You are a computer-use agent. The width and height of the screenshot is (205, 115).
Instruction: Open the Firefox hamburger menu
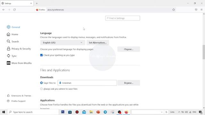pyautogui.click(x=201, y=10)
